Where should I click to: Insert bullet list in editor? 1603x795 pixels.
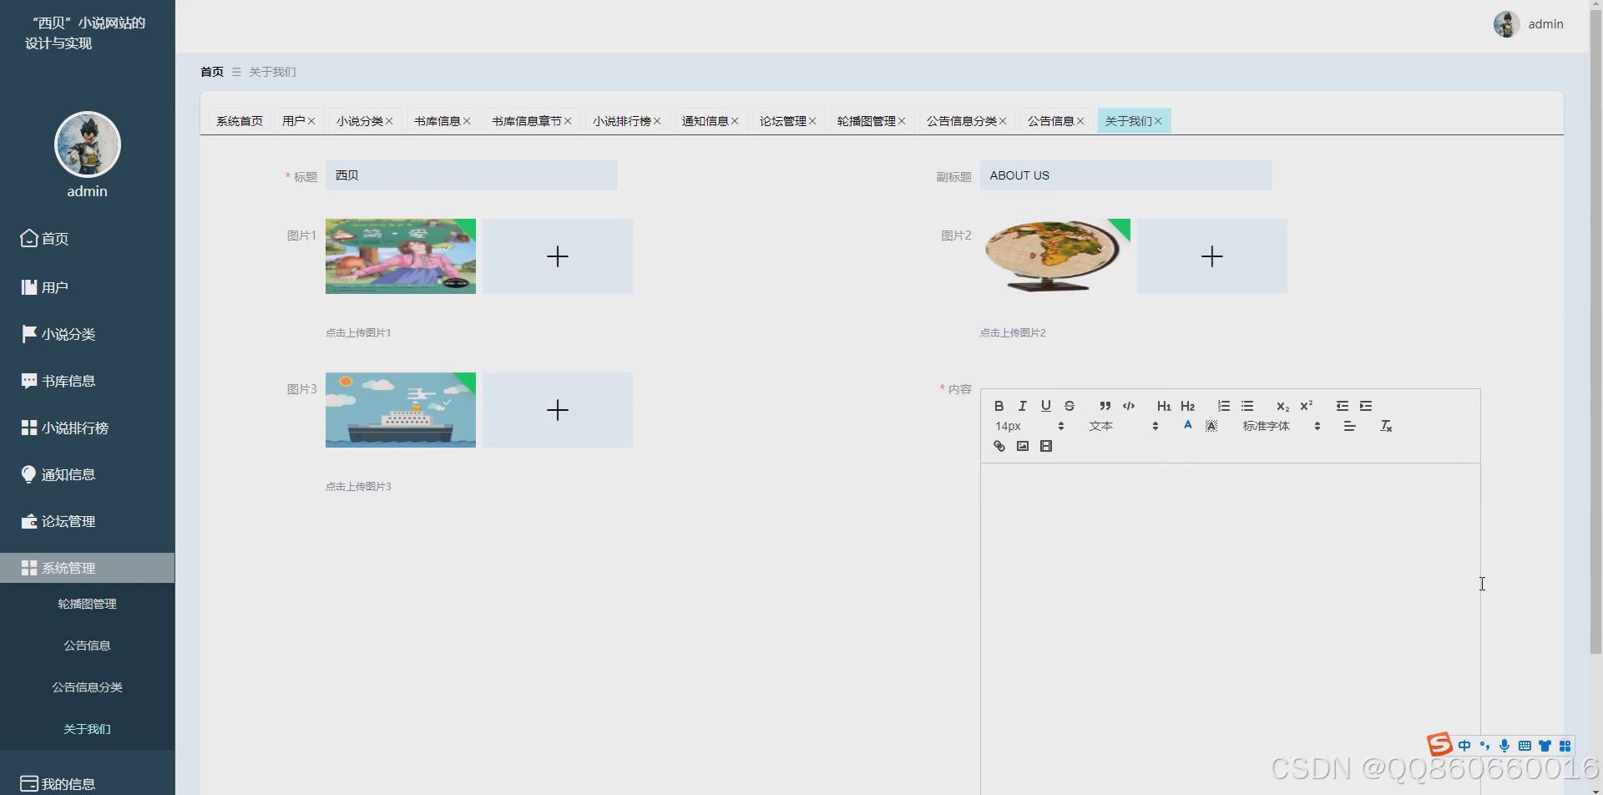click(1246, 406)
